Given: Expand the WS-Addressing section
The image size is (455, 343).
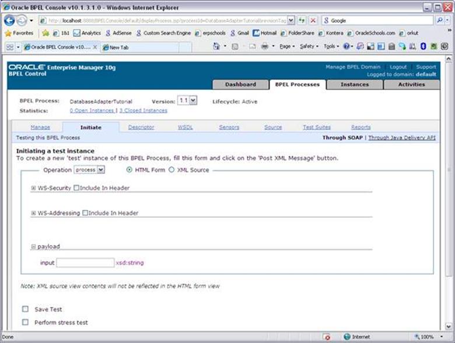Looking at the screenshot, I should (33, 213).
